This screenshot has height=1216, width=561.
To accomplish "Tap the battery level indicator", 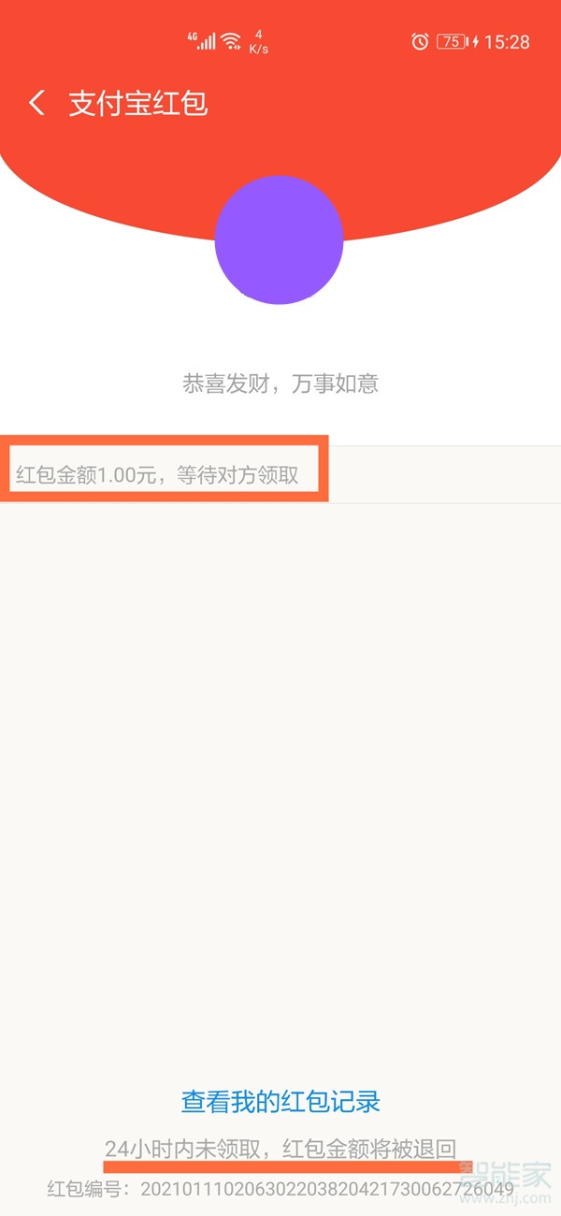I will [x=452, y=41].
